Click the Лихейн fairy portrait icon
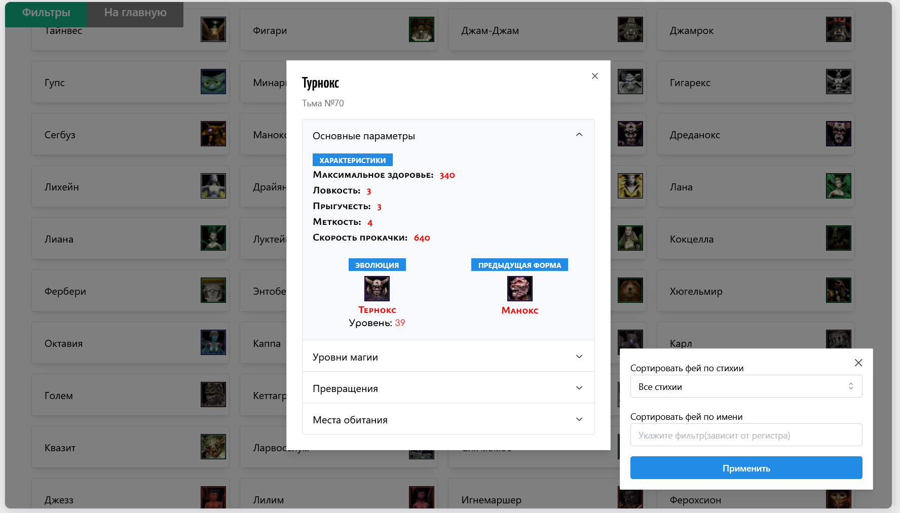The image size is (900, 513). pyautogui.click(x=213, y=186)
